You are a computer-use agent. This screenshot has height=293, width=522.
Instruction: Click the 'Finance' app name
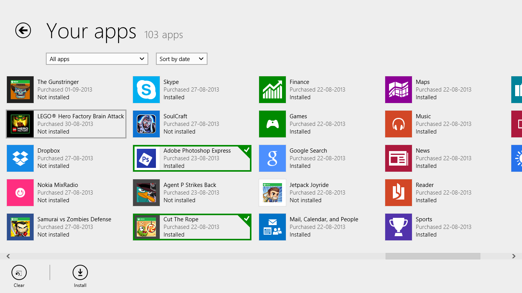(299, 82)
